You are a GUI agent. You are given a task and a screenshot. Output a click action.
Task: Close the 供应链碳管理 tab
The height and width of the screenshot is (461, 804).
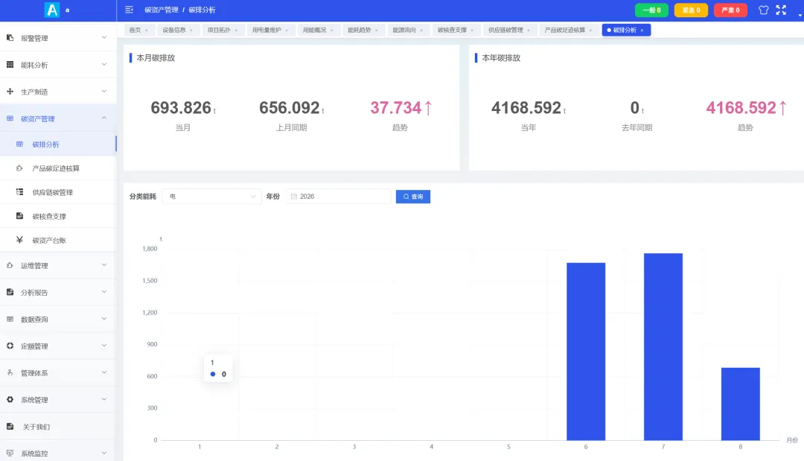pos(529,31)
